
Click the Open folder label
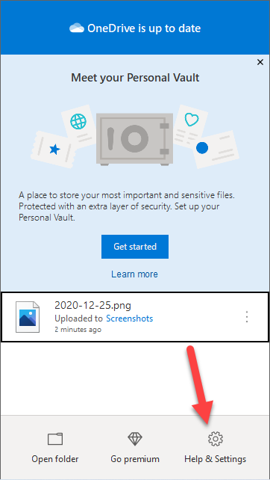55,459
